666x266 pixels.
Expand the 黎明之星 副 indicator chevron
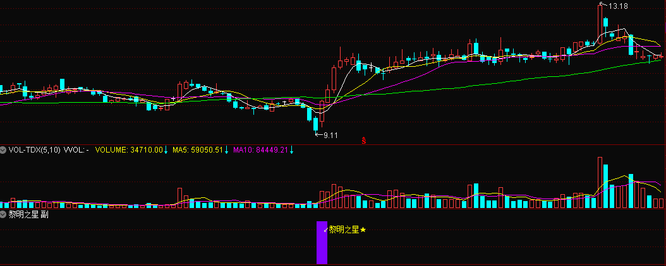coord(3,214)
